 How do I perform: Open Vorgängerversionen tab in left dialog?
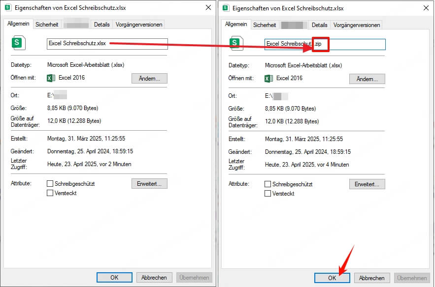click(x=139, y=25)
